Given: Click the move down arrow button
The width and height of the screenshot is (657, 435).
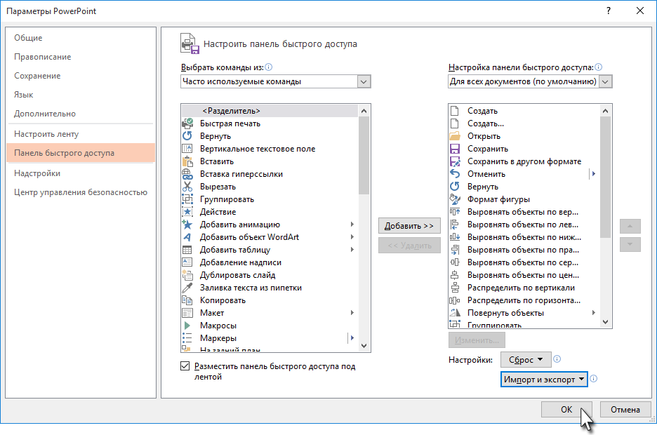Looking at the screenshot, I should [630, 244].
